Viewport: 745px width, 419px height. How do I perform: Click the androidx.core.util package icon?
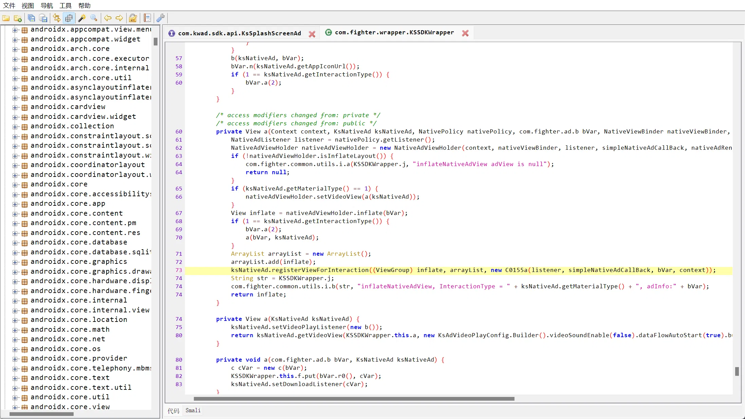[x=24, y=398]
